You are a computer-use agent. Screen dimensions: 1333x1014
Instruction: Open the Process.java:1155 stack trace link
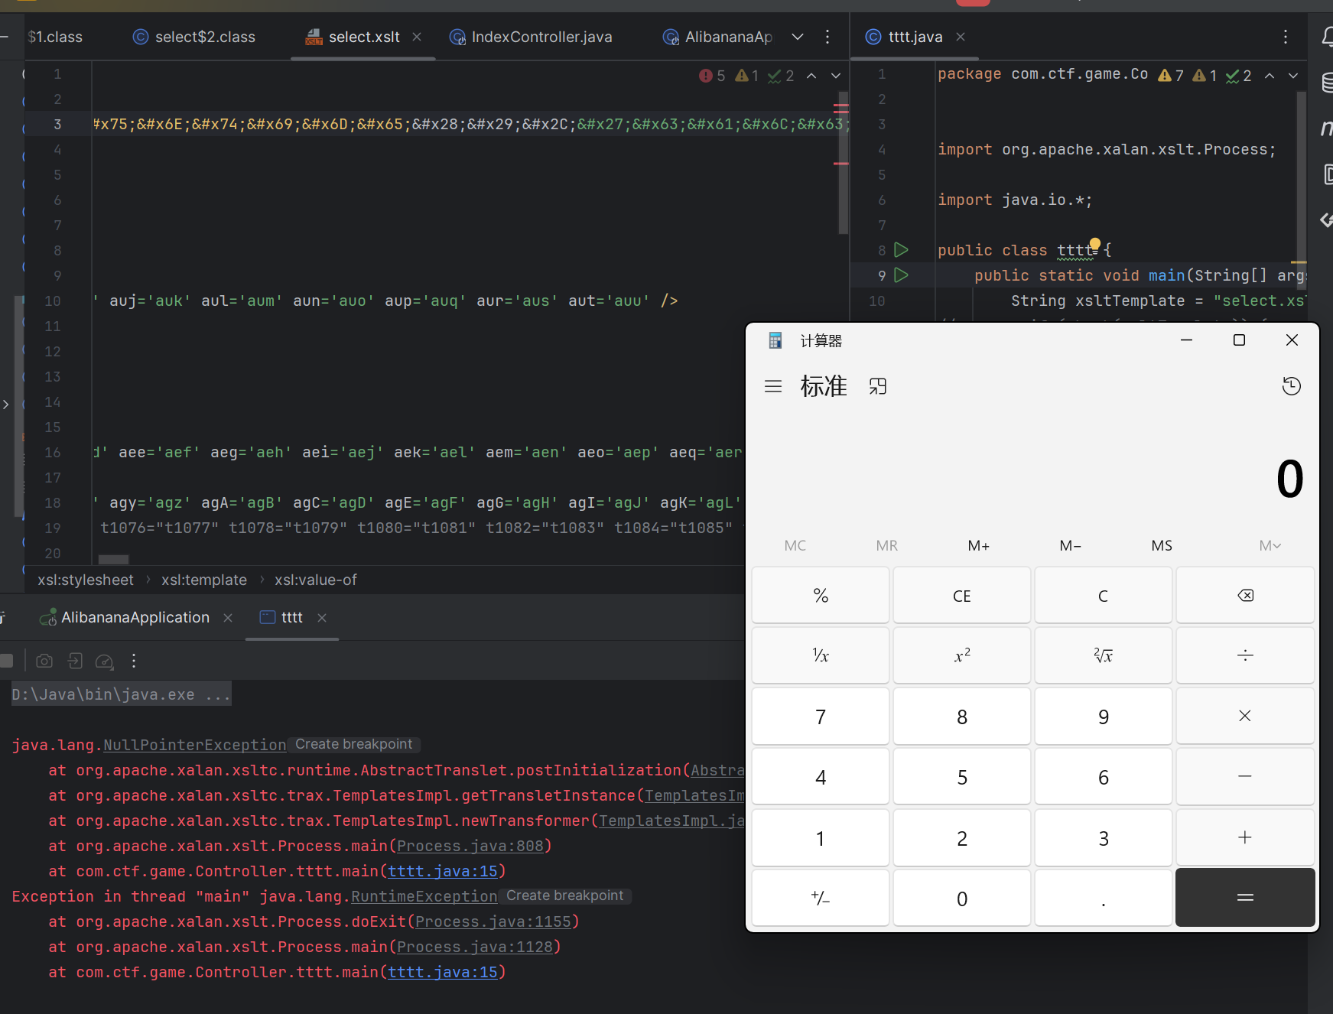493,921
